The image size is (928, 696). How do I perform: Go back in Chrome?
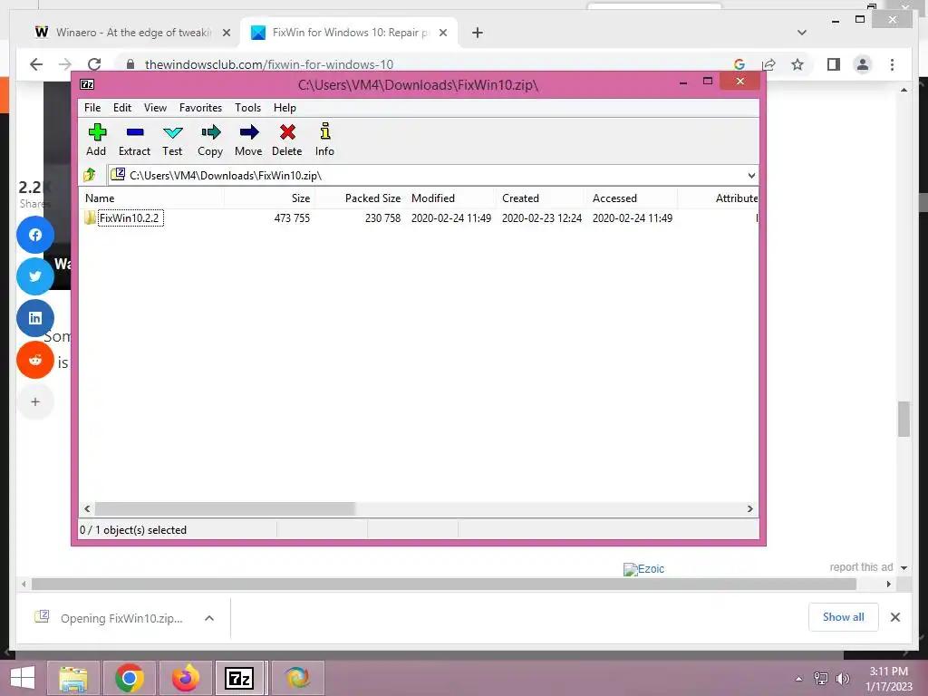coord(36,64)
